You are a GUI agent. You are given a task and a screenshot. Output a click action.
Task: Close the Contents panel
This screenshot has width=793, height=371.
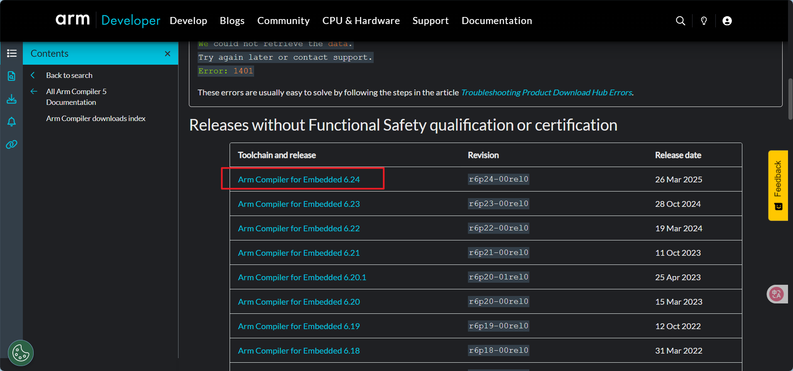pyautogui.click(x=168, y=53)
